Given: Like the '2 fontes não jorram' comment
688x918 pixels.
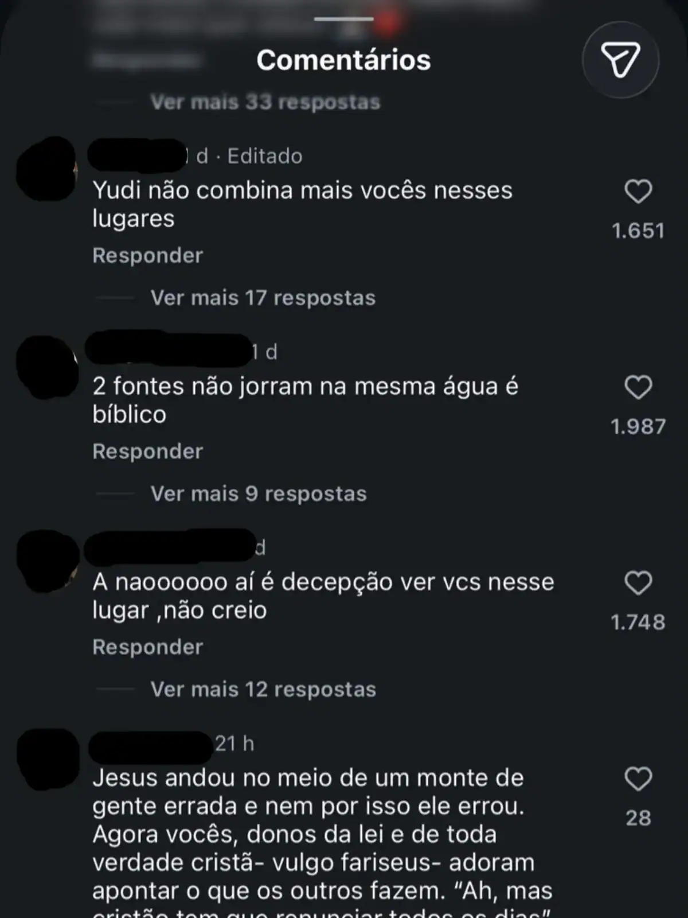Looking at the screenshot, I should coord(638,387).
